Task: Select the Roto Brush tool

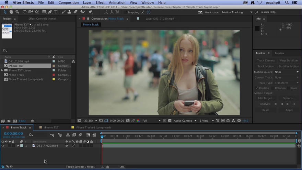Action: click(x=83, y=12)
